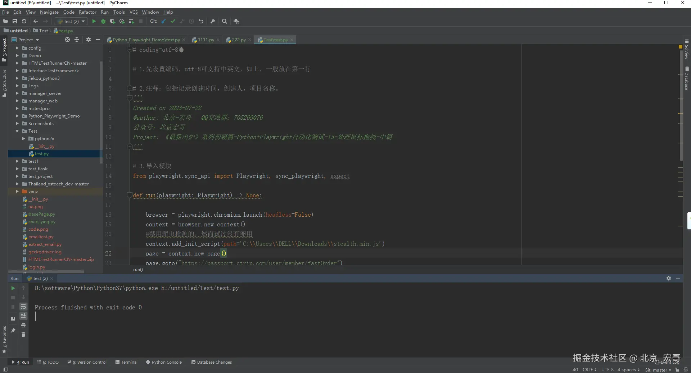Viewport: 691px width, 373px height.
Task: Toggle read-only lock in status bar
Action: coord(677,370)
